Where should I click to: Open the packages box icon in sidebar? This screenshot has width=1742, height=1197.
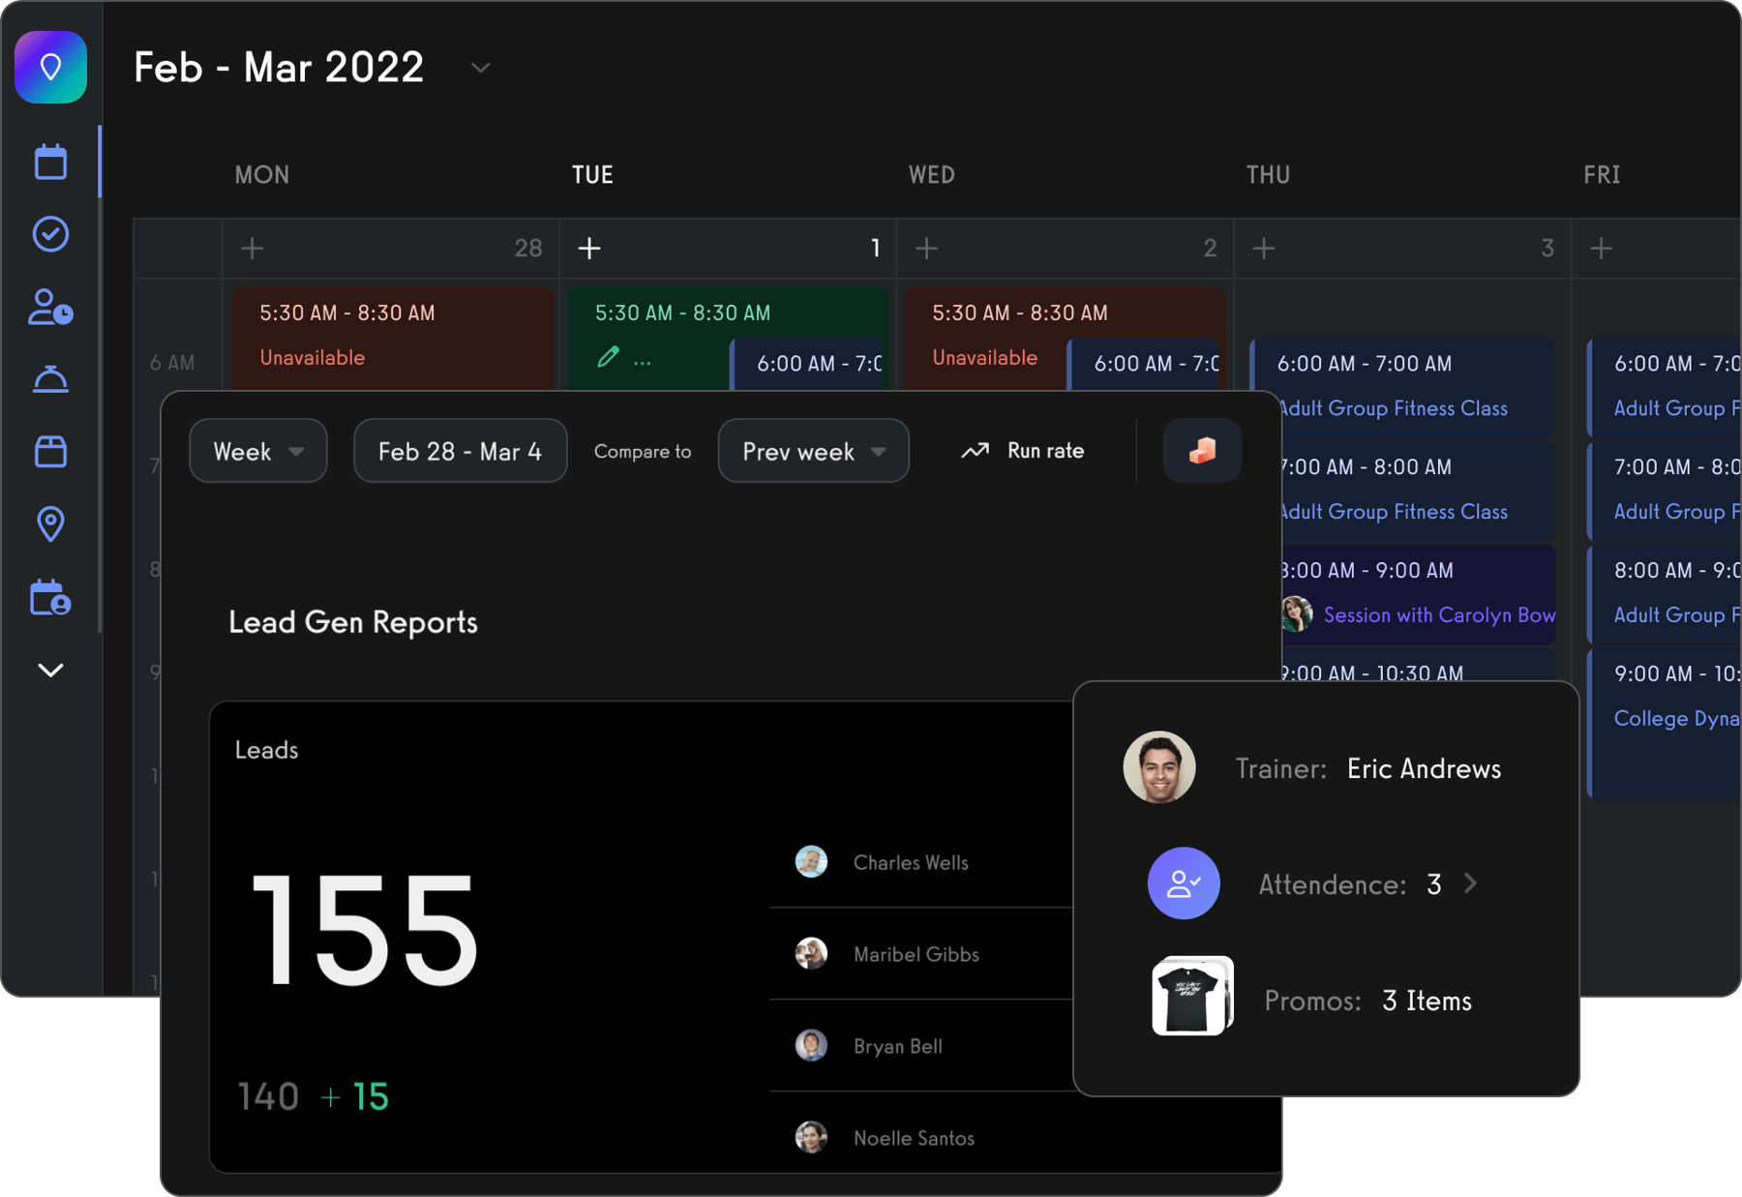50,451
